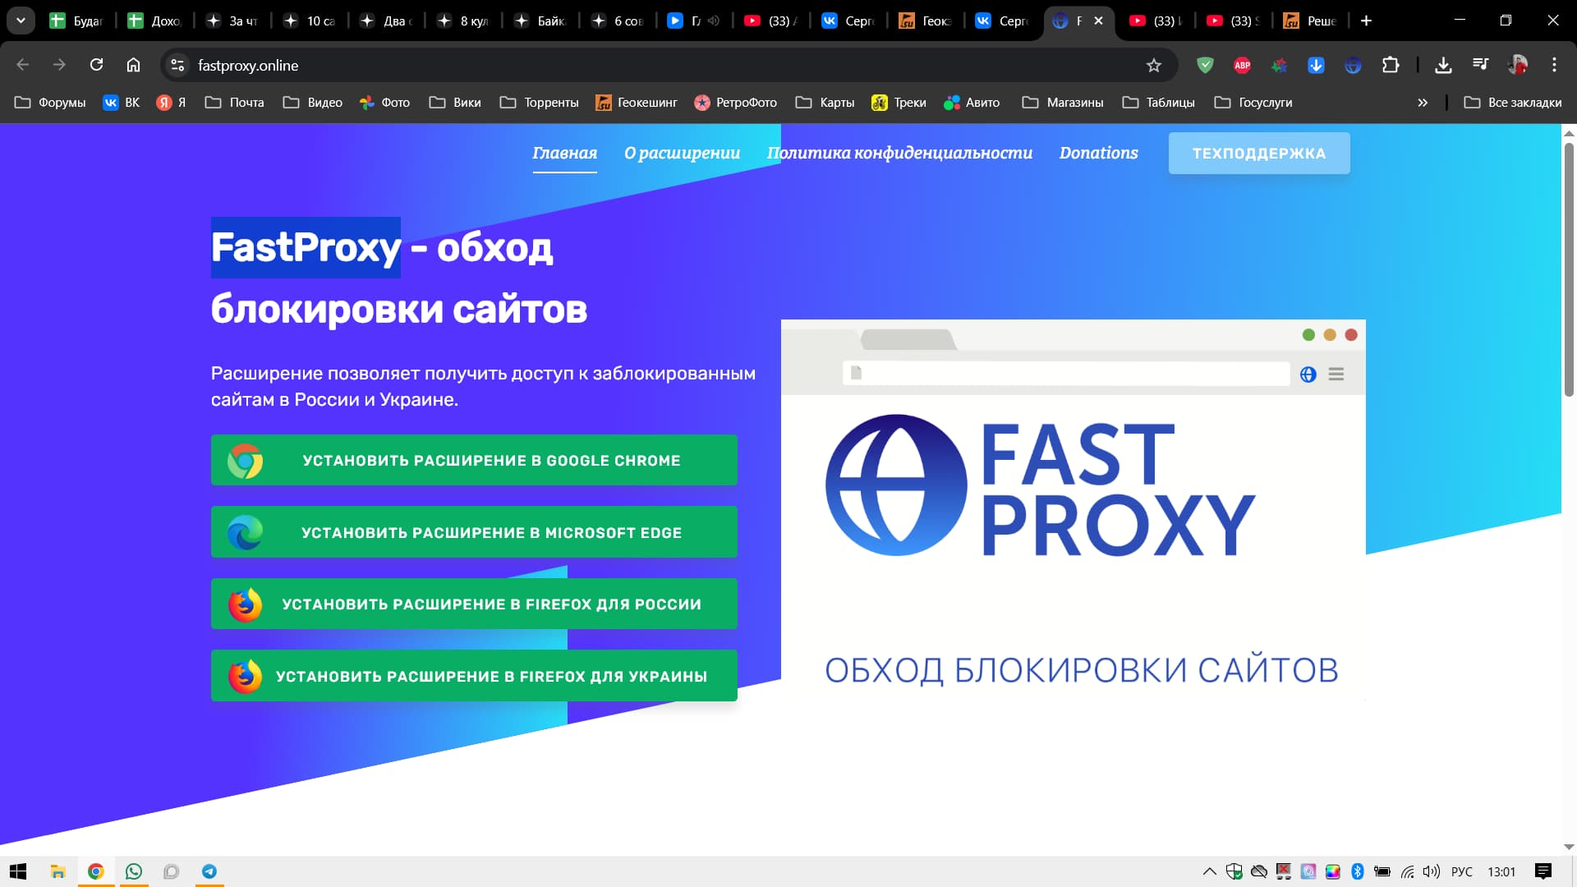
Task: Open the О расширении menu item
Action: coord(682,153)
